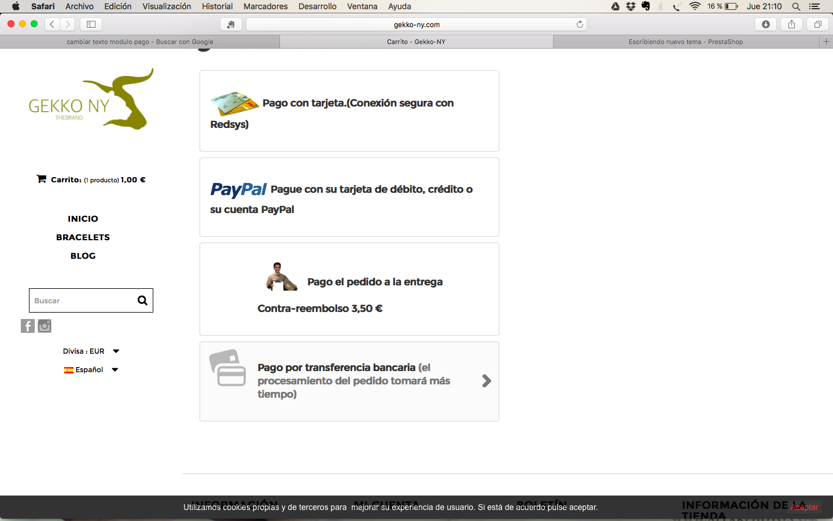833x521 pixels.
Task: Switch to the PrestaShop new topic tab
Action: (x=686, y=42)
